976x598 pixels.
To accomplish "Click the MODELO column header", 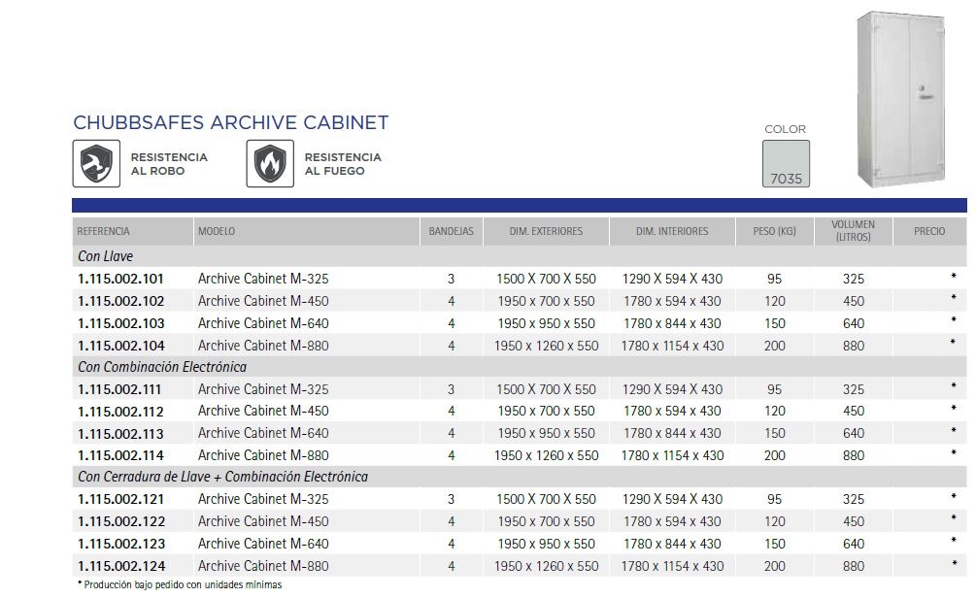I will pos(217,231).
